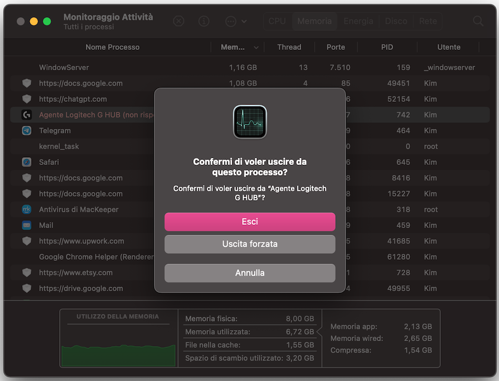Dismiss the dialog with Annulla
This screenshot has height=381, width=499.
click(250, 273)
